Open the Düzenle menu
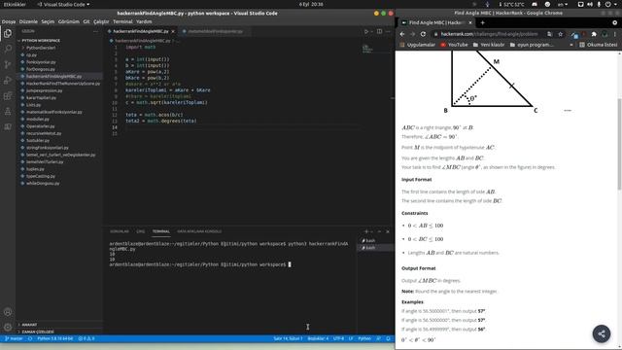622x350 pixels. 28,21
